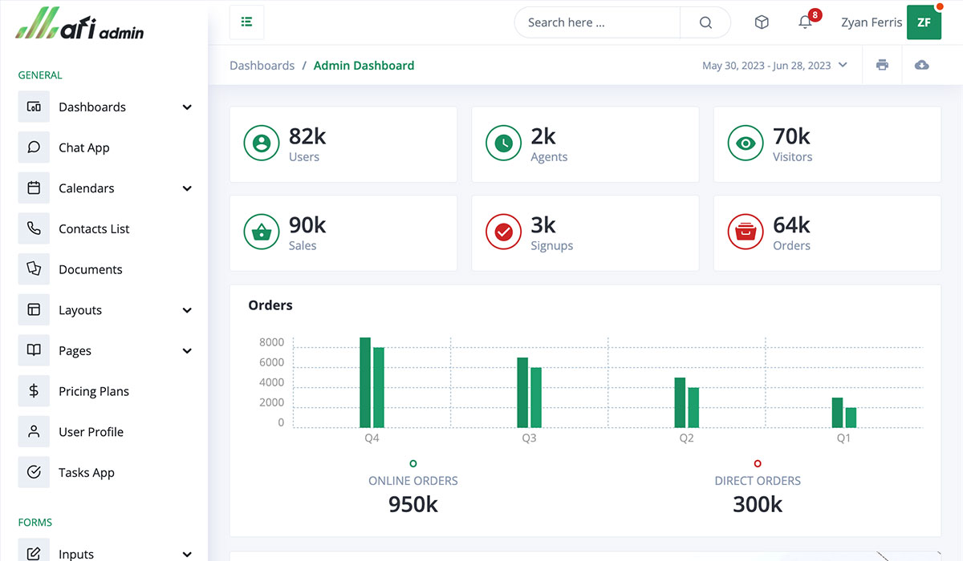Expand the Dashboards menu chevron
The width and height of the screenshot is (963, 561).
[187, 107]
